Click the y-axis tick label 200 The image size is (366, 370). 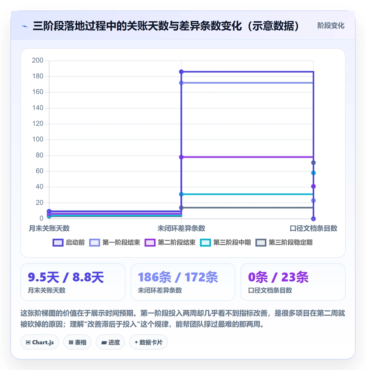point(38,60)
